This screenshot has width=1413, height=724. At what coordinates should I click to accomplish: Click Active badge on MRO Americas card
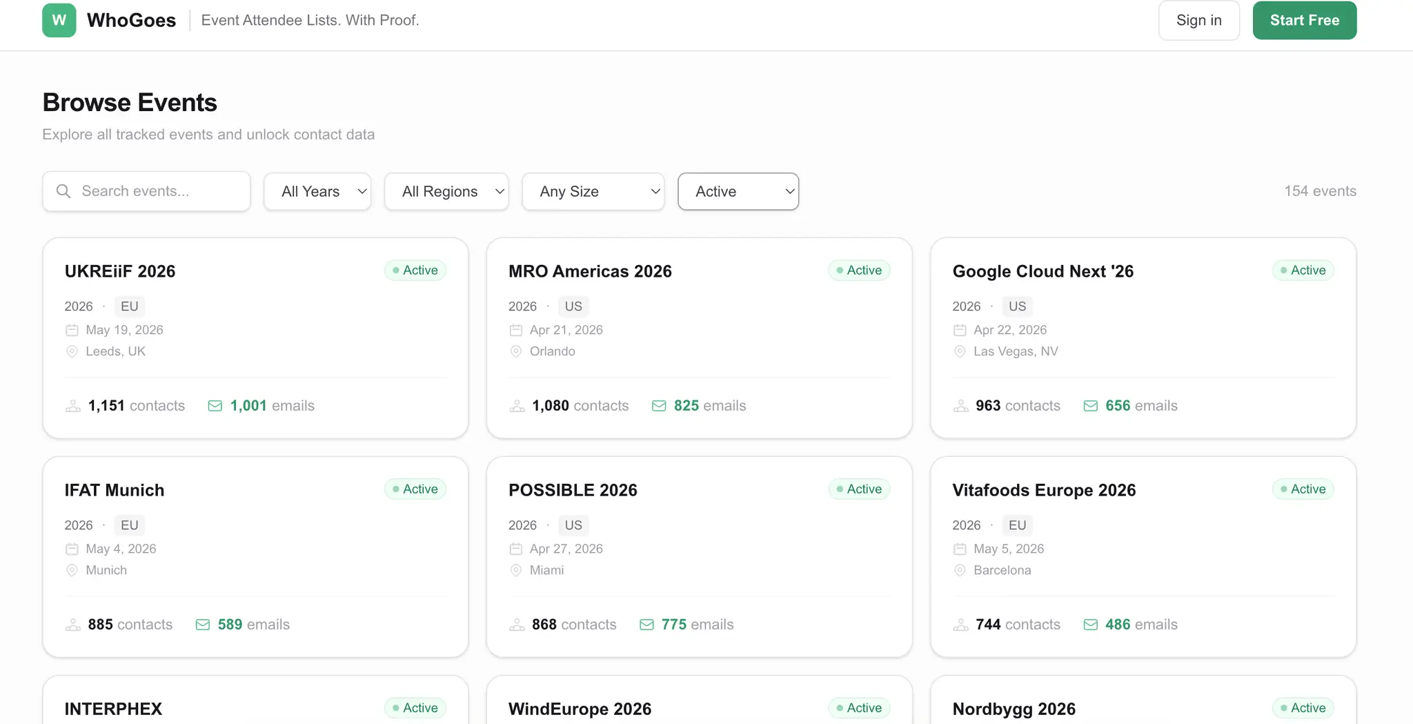point(859,271)
